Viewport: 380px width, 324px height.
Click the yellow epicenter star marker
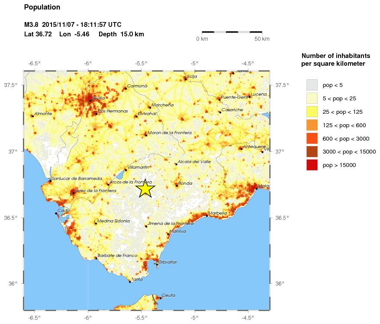tap(145, 189)
